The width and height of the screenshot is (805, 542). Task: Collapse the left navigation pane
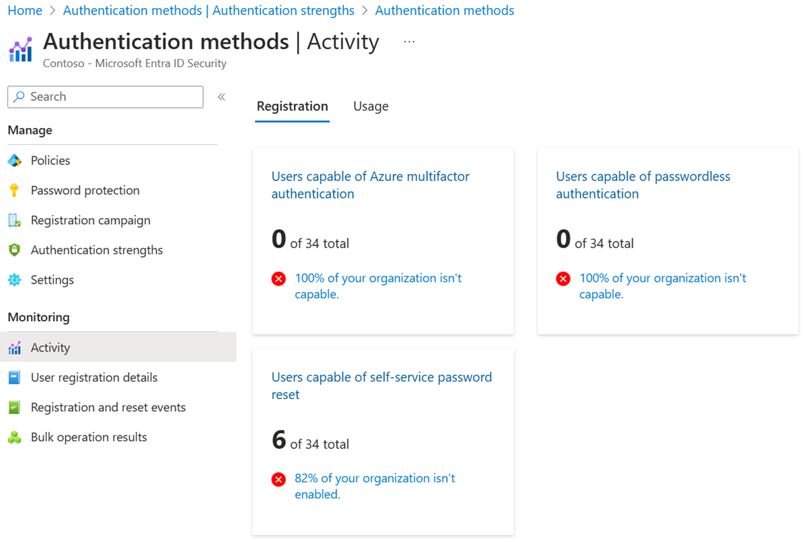point(221,96)
